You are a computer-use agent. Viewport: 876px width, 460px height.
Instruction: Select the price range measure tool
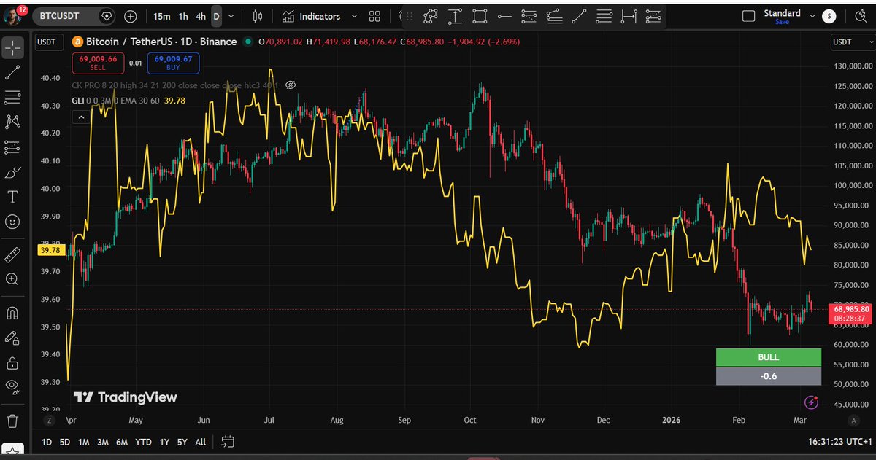point(455,15)
